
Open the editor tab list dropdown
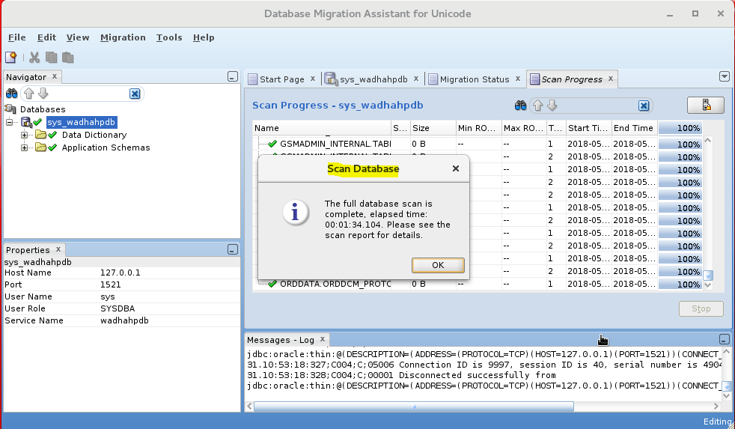725,76
